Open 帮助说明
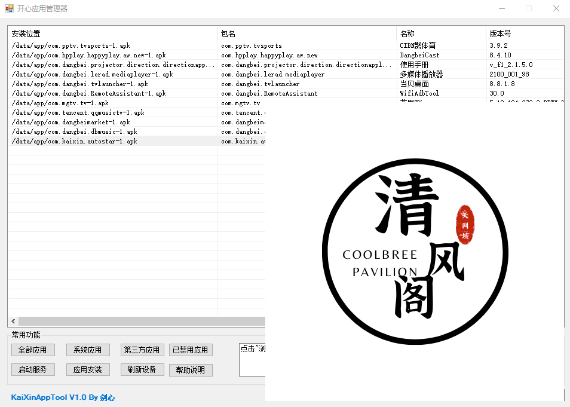The height and width of the screenshot is (407, 570). [x=191, y=370]
